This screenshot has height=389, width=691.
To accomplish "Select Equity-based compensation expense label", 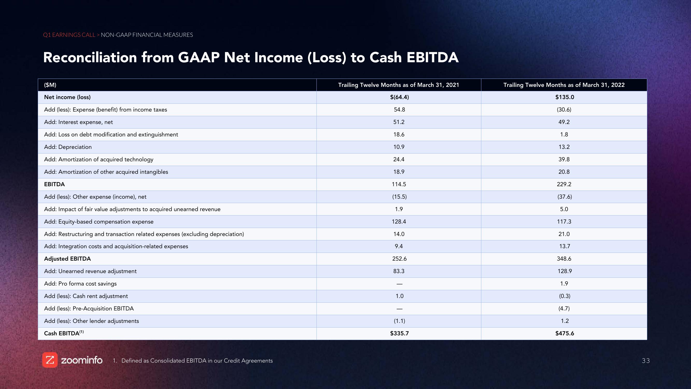I will 99,222.
